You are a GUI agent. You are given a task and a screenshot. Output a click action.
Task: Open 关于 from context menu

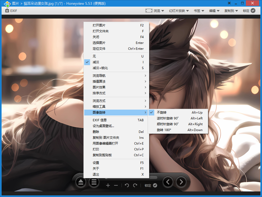point(116,169)
